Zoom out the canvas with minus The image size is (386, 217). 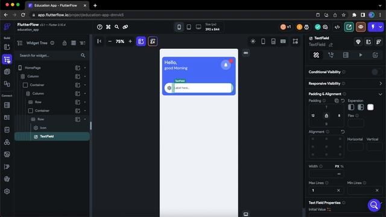click(110, 42)
